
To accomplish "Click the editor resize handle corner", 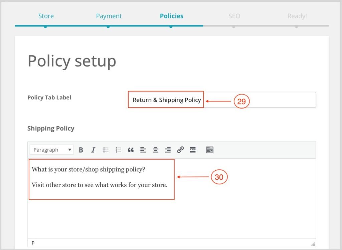I will pos(313,244).
